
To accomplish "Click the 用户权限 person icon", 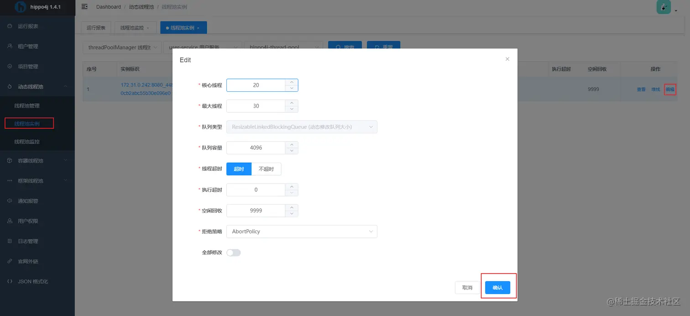I will (10, 221).
